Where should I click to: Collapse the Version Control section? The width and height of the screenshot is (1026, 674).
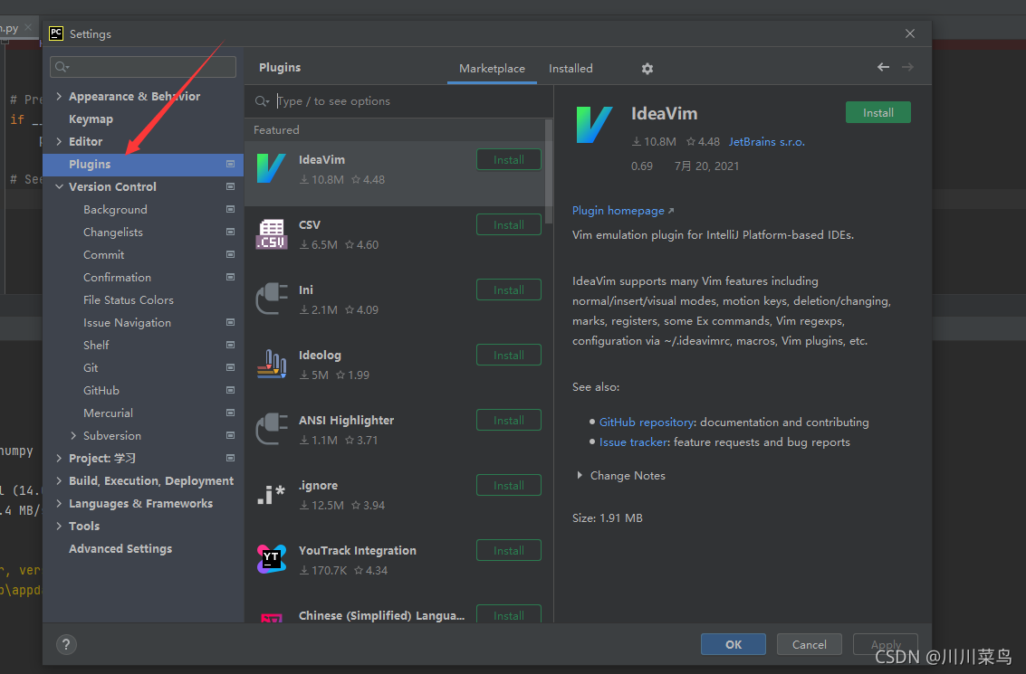[x=59, y=187]
